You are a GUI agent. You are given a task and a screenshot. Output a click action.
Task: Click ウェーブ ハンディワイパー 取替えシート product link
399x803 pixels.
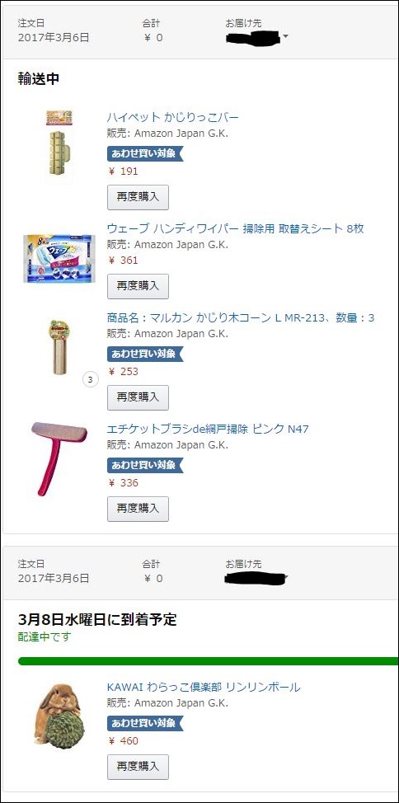[x=235, y=228]
